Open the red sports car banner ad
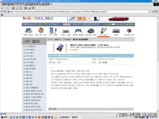This screenshot has width=159, height=119. tap(118, 19)
